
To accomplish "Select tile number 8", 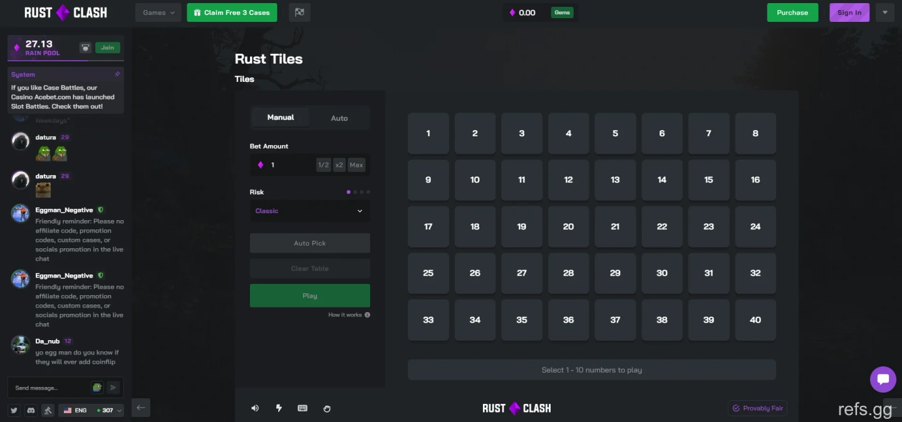I will click(755, 133).
